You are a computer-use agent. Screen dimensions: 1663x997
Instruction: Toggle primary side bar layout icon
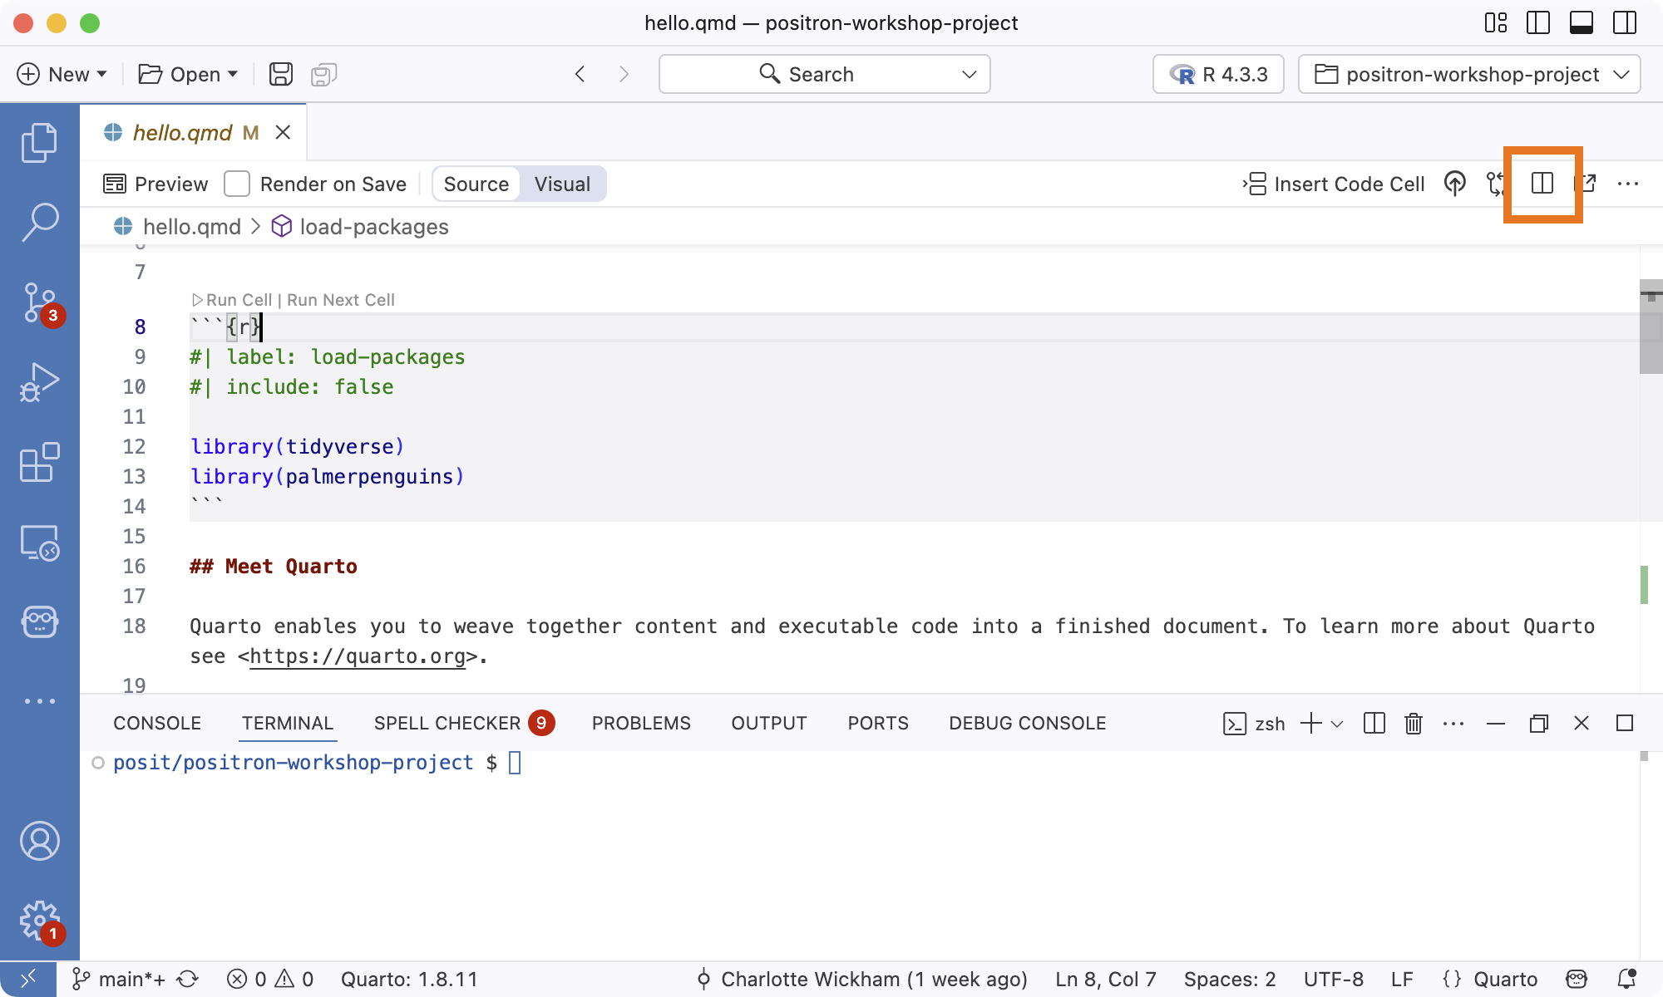pos(1538,22)
